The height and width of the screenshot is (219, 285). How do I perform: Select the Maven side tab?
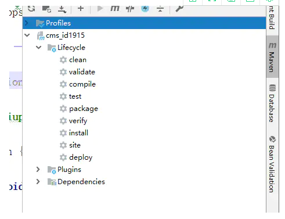pyautogui.click(x=272, y=57)
